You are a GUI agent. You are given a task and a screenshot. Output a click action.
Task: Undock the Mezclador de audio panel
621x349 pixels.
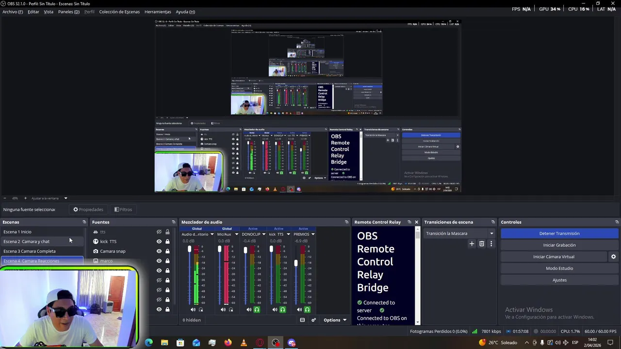point(346,222)
